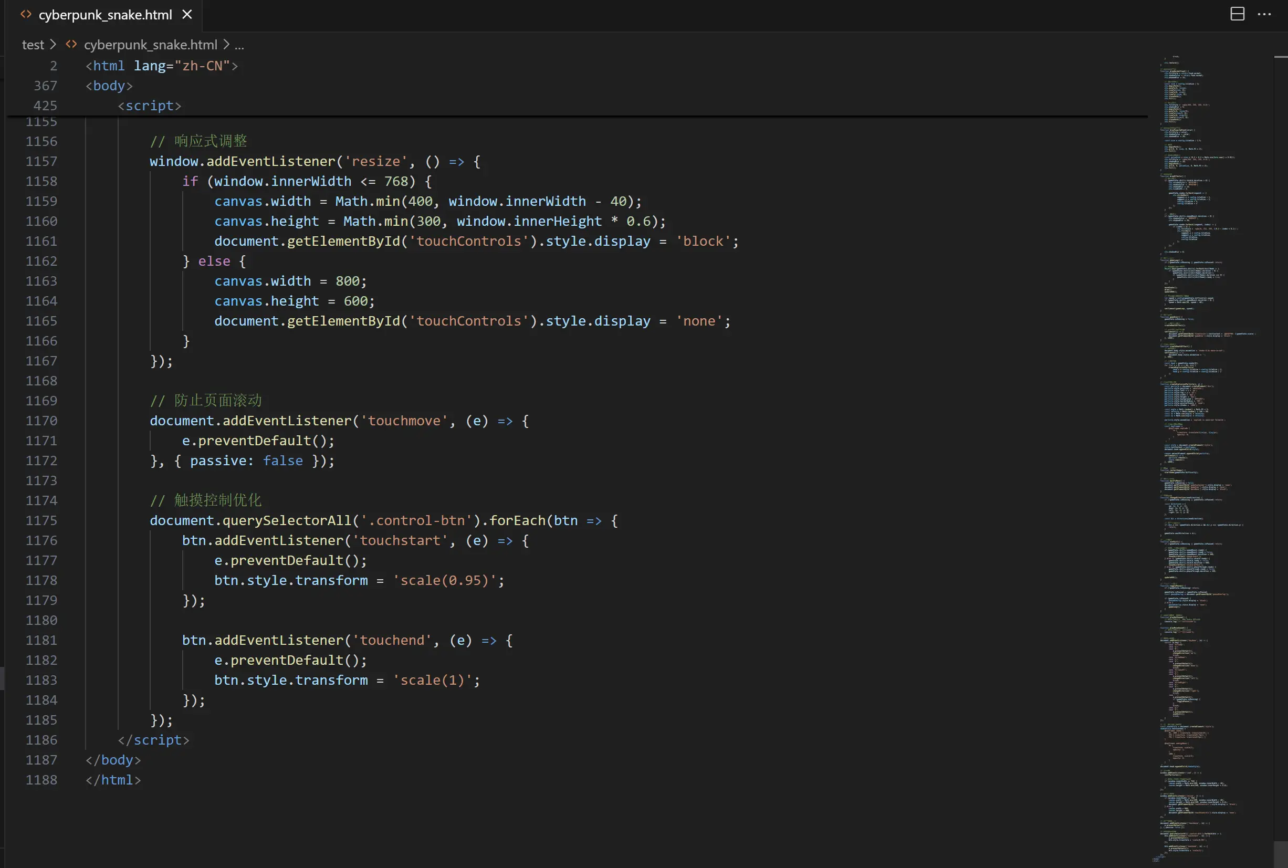Viewport: 1288px width, 868px height.
Task: Click line number 1188 in the gutter
Action: pyautogui.click(x=41, y=780)
